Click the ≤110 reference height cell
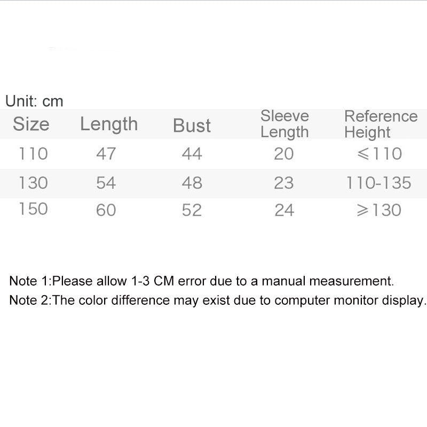 click(379, 154)
